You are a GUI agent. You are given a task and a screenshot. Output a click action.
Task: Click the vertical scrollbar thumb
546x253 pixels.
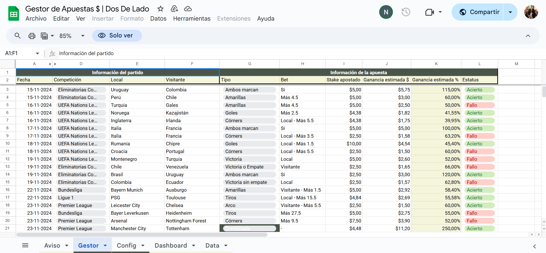click(x=544, y=91)
